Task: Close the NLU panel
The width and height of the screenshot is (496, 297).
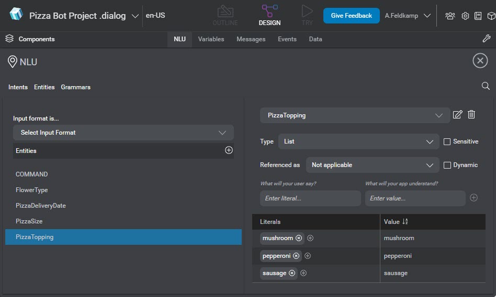Action: (480, 61)
